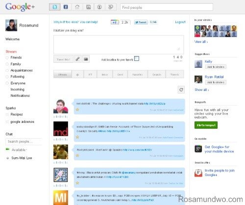Switch to the Favorites tab
Viewport: 245px width, 205px height.
pyautogui.click(x=138, y=75)
